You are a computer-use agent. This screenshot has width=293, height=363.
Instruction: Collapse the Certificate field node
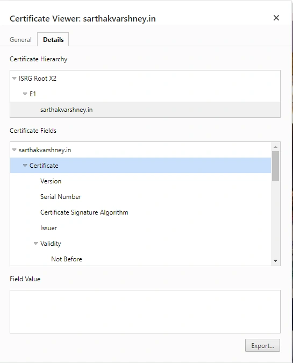25,165
